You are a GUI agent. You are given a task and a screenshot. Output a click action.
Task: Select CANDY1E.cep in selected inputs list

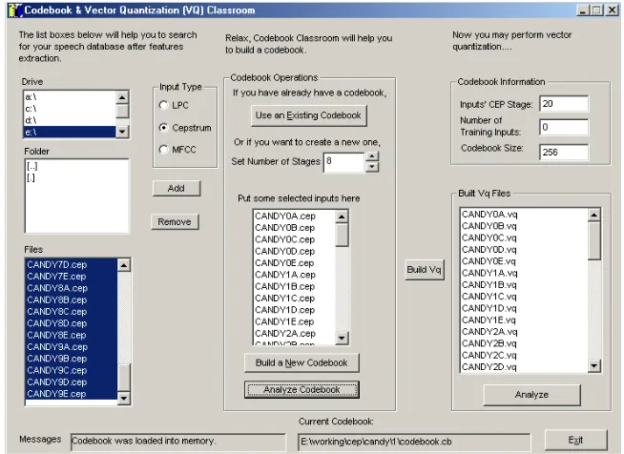coord(294,321)
